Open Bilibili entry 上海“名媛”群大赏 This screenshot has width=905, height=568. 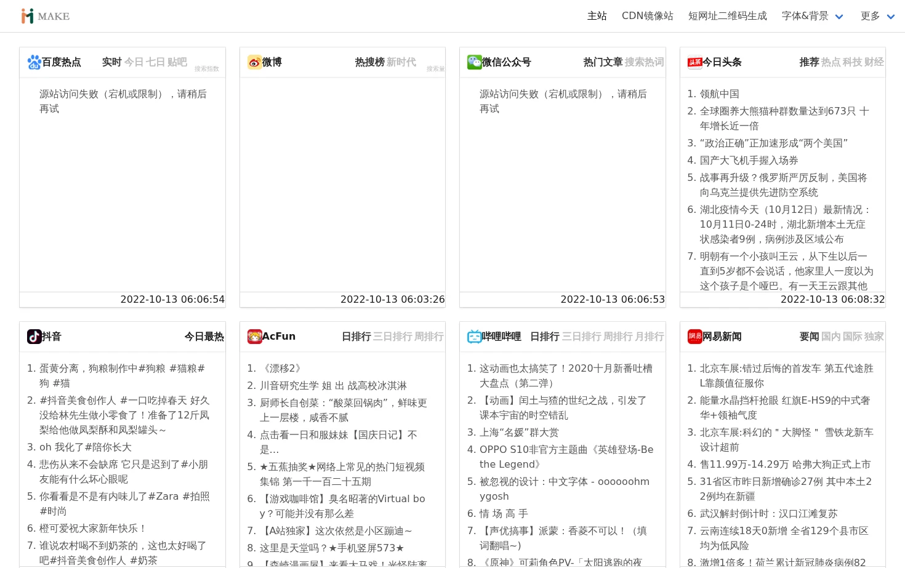click(519, 433)
